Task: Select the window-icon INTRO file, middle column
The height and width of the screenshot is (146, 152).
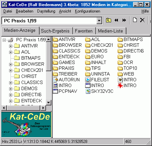Action: (95, 85)
